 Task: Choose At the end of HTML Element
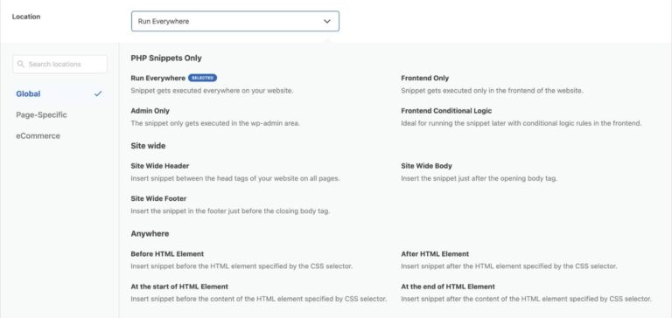[x=448, y=287]
